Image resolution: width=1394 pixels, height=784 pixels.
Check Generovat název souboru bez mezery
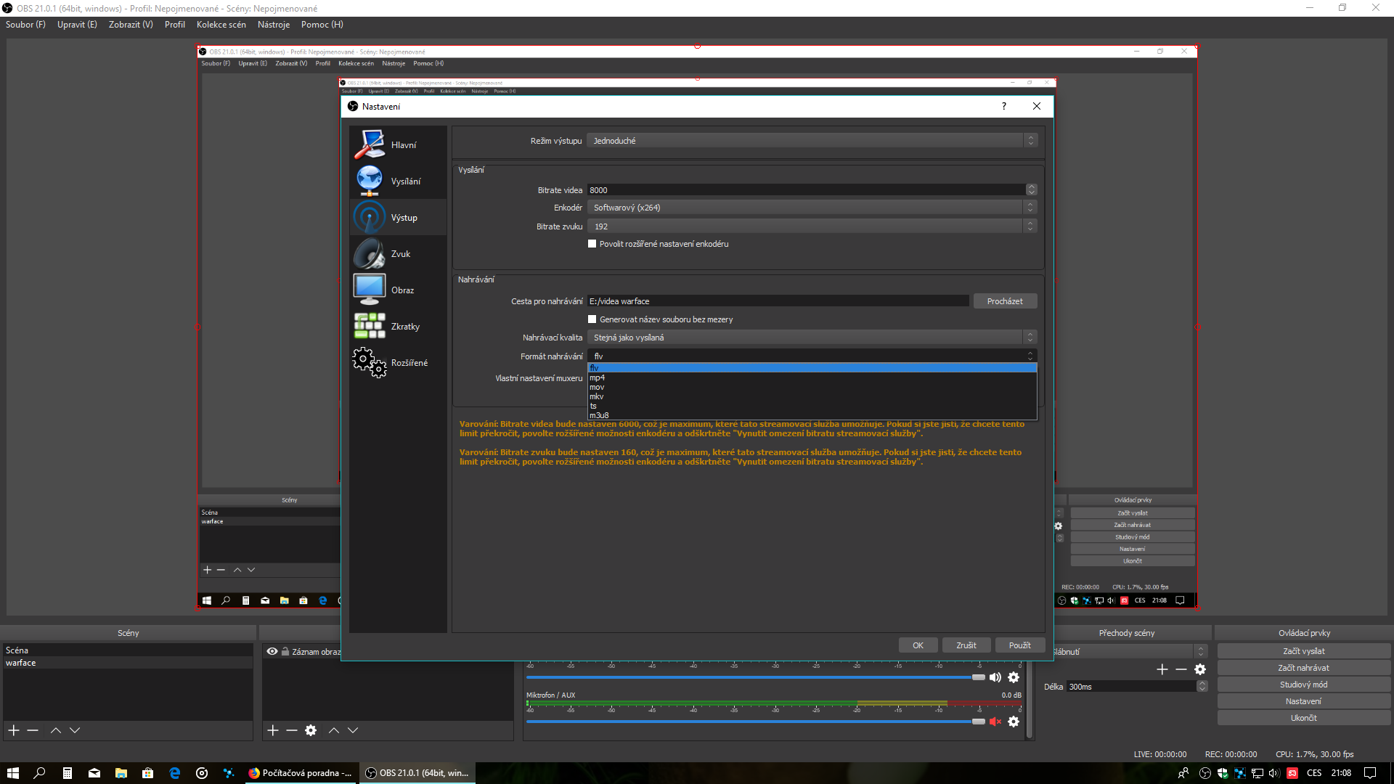pos(592,319)
